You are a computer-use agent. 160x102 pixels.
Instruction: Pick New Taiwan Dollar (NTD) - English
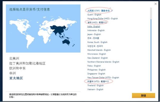pos(103,78)
